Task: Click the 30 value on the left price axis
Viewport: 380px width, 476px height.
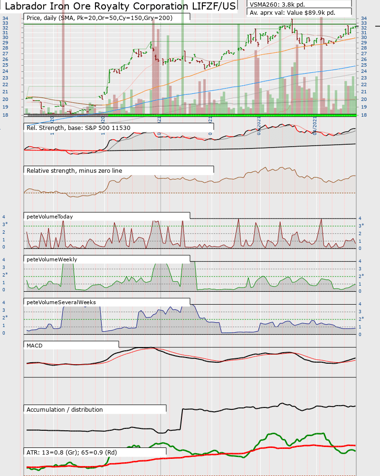Action: tap(5, 37)
